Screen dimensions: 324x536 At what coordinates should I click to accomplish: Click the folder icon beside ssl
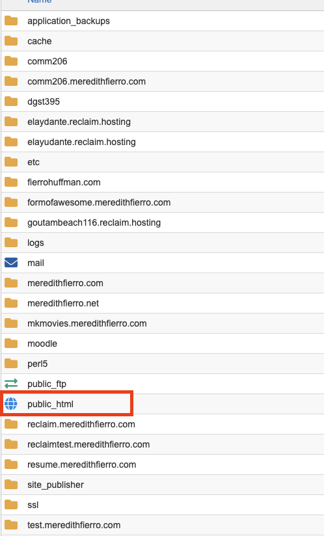point(11,505)
